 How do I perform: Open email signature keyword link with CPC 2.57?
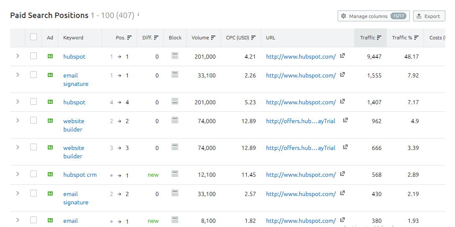coord(76,198)
